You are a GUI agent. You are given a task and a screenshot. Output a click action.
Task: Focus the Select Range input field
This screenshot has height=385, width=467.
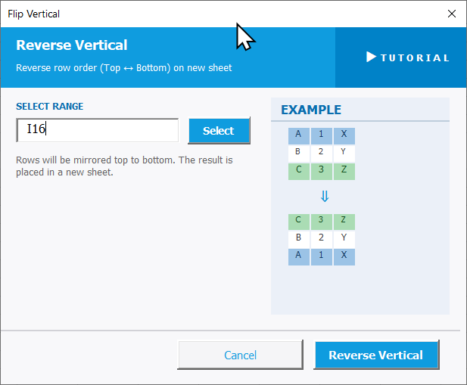[x=98, y=130]
